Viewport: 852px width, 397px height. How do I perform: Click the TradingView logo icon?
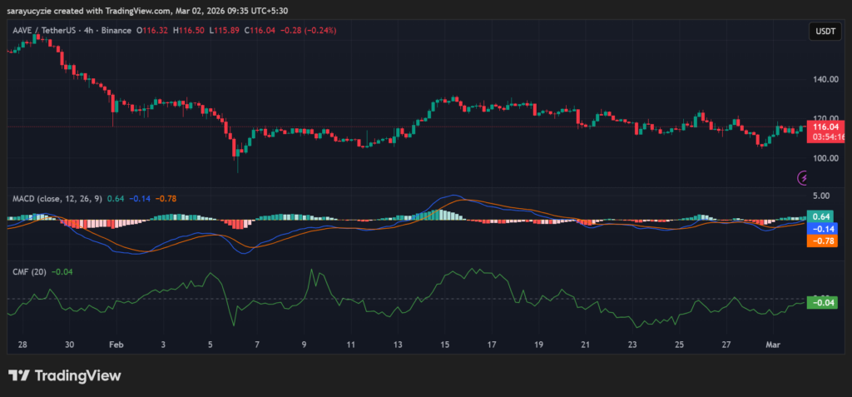tap(21, 376)
